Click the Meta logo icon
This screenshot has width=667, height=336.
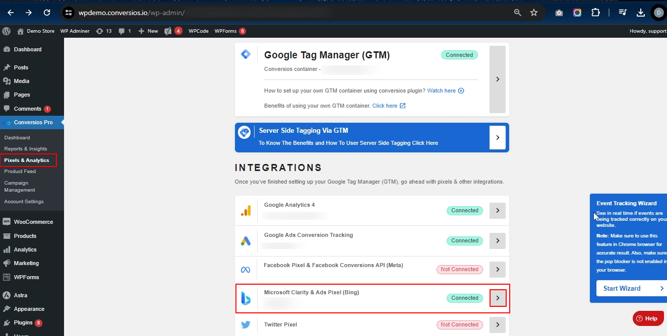246,270
